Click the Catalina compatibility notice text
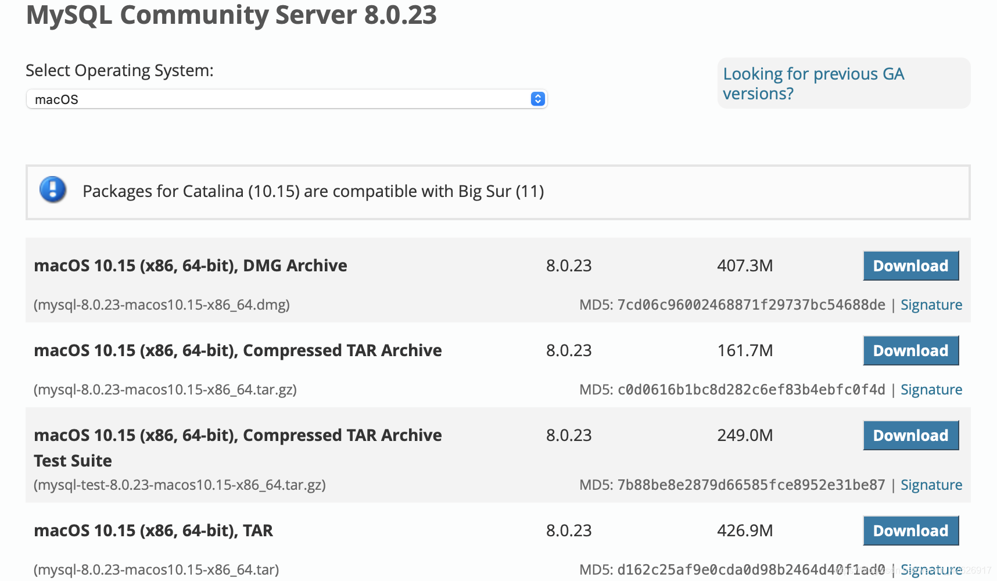This screenshot has width=997, height=581. (x=313, y=192)
